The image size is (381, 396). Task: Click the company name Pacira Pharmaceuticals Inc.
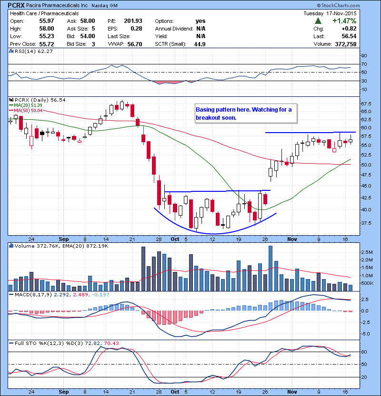(58, 6)
